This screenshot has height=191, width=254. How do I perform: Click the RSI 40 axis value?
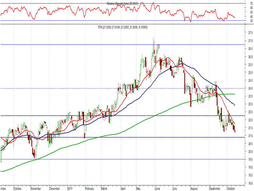(x=251, y=17)
